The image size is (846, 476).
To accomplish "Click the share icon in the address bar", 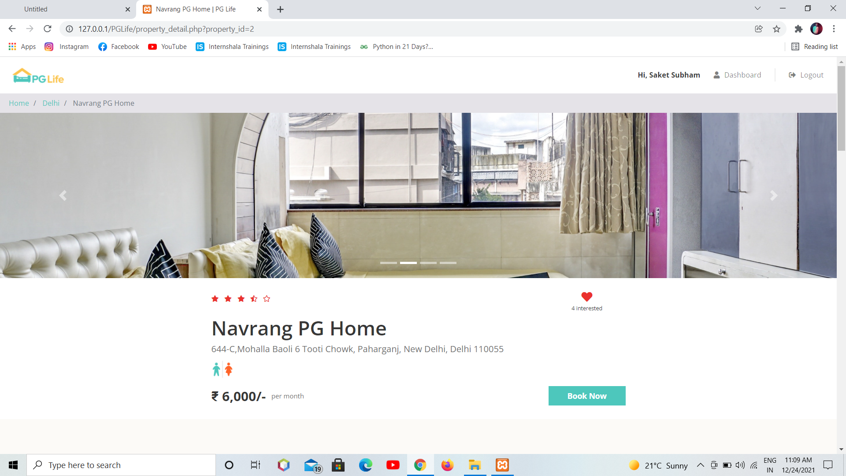I will click(758, 29).
